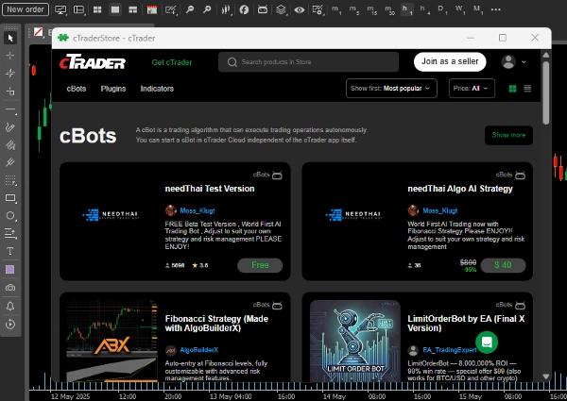Viewport: 567px width, 401px height.
Task: Open the economic calendar icon
Action: 152,9
